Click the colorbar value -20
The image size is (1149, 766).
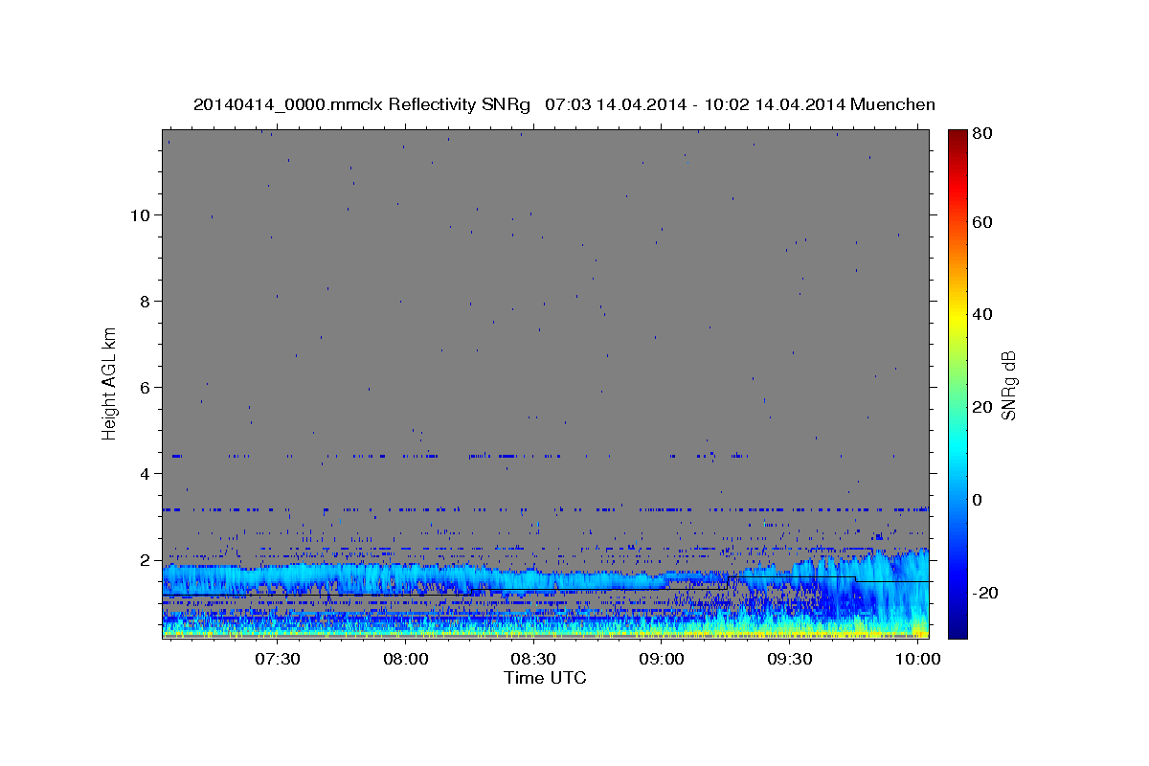click(984, 593)
